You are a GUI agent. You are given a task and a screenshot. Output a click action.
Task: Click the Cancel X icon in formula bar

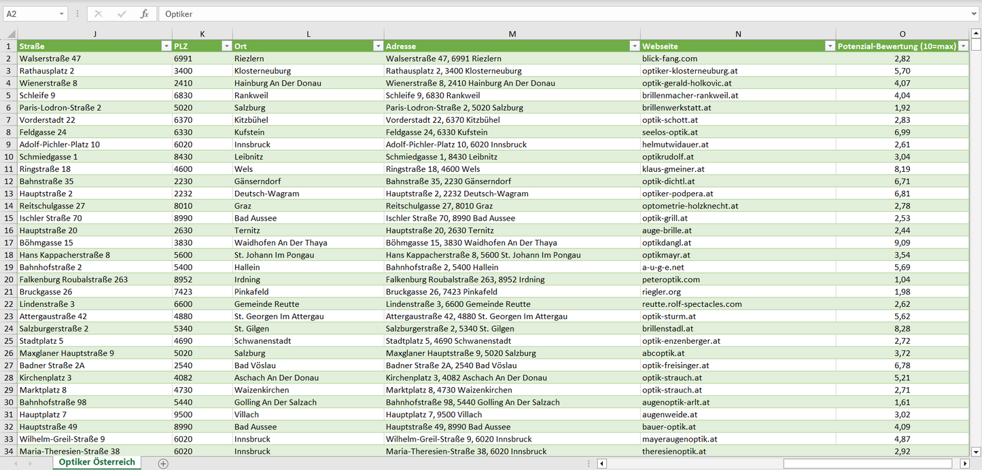pos(99,14)
